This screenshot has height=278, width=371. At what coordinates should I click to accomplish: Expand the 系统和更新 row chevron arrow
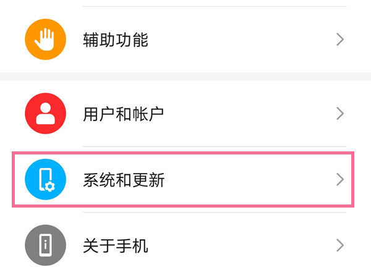point(339,180)
